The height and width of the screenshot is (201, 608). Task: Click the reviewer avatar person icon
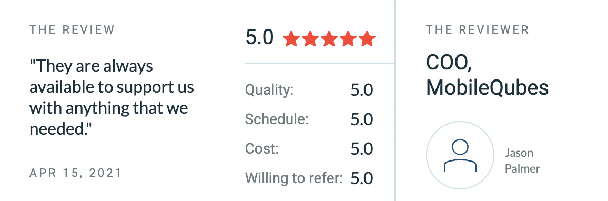[460, 155]
